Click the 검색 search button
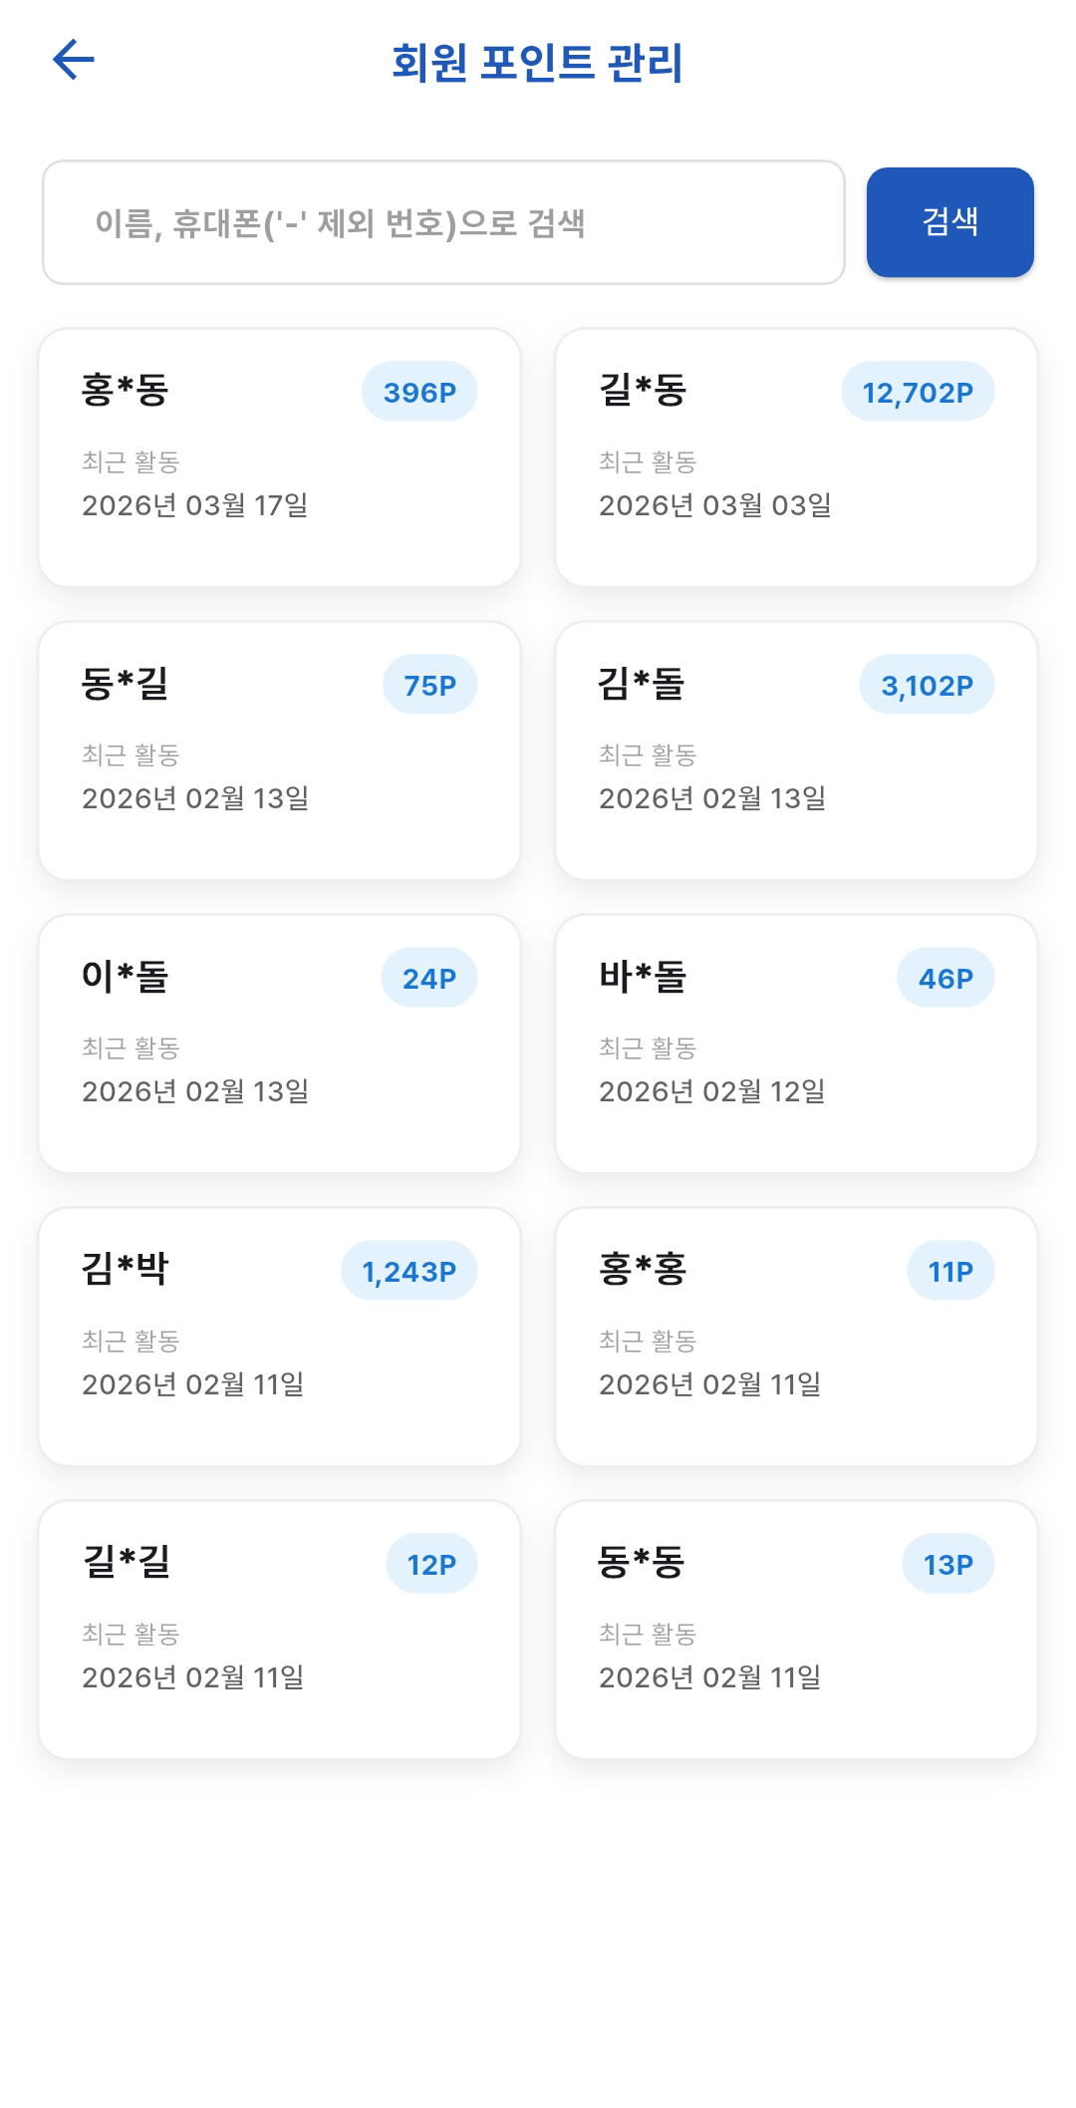Screen dimensions: 1076x2108 pos(949,222)
